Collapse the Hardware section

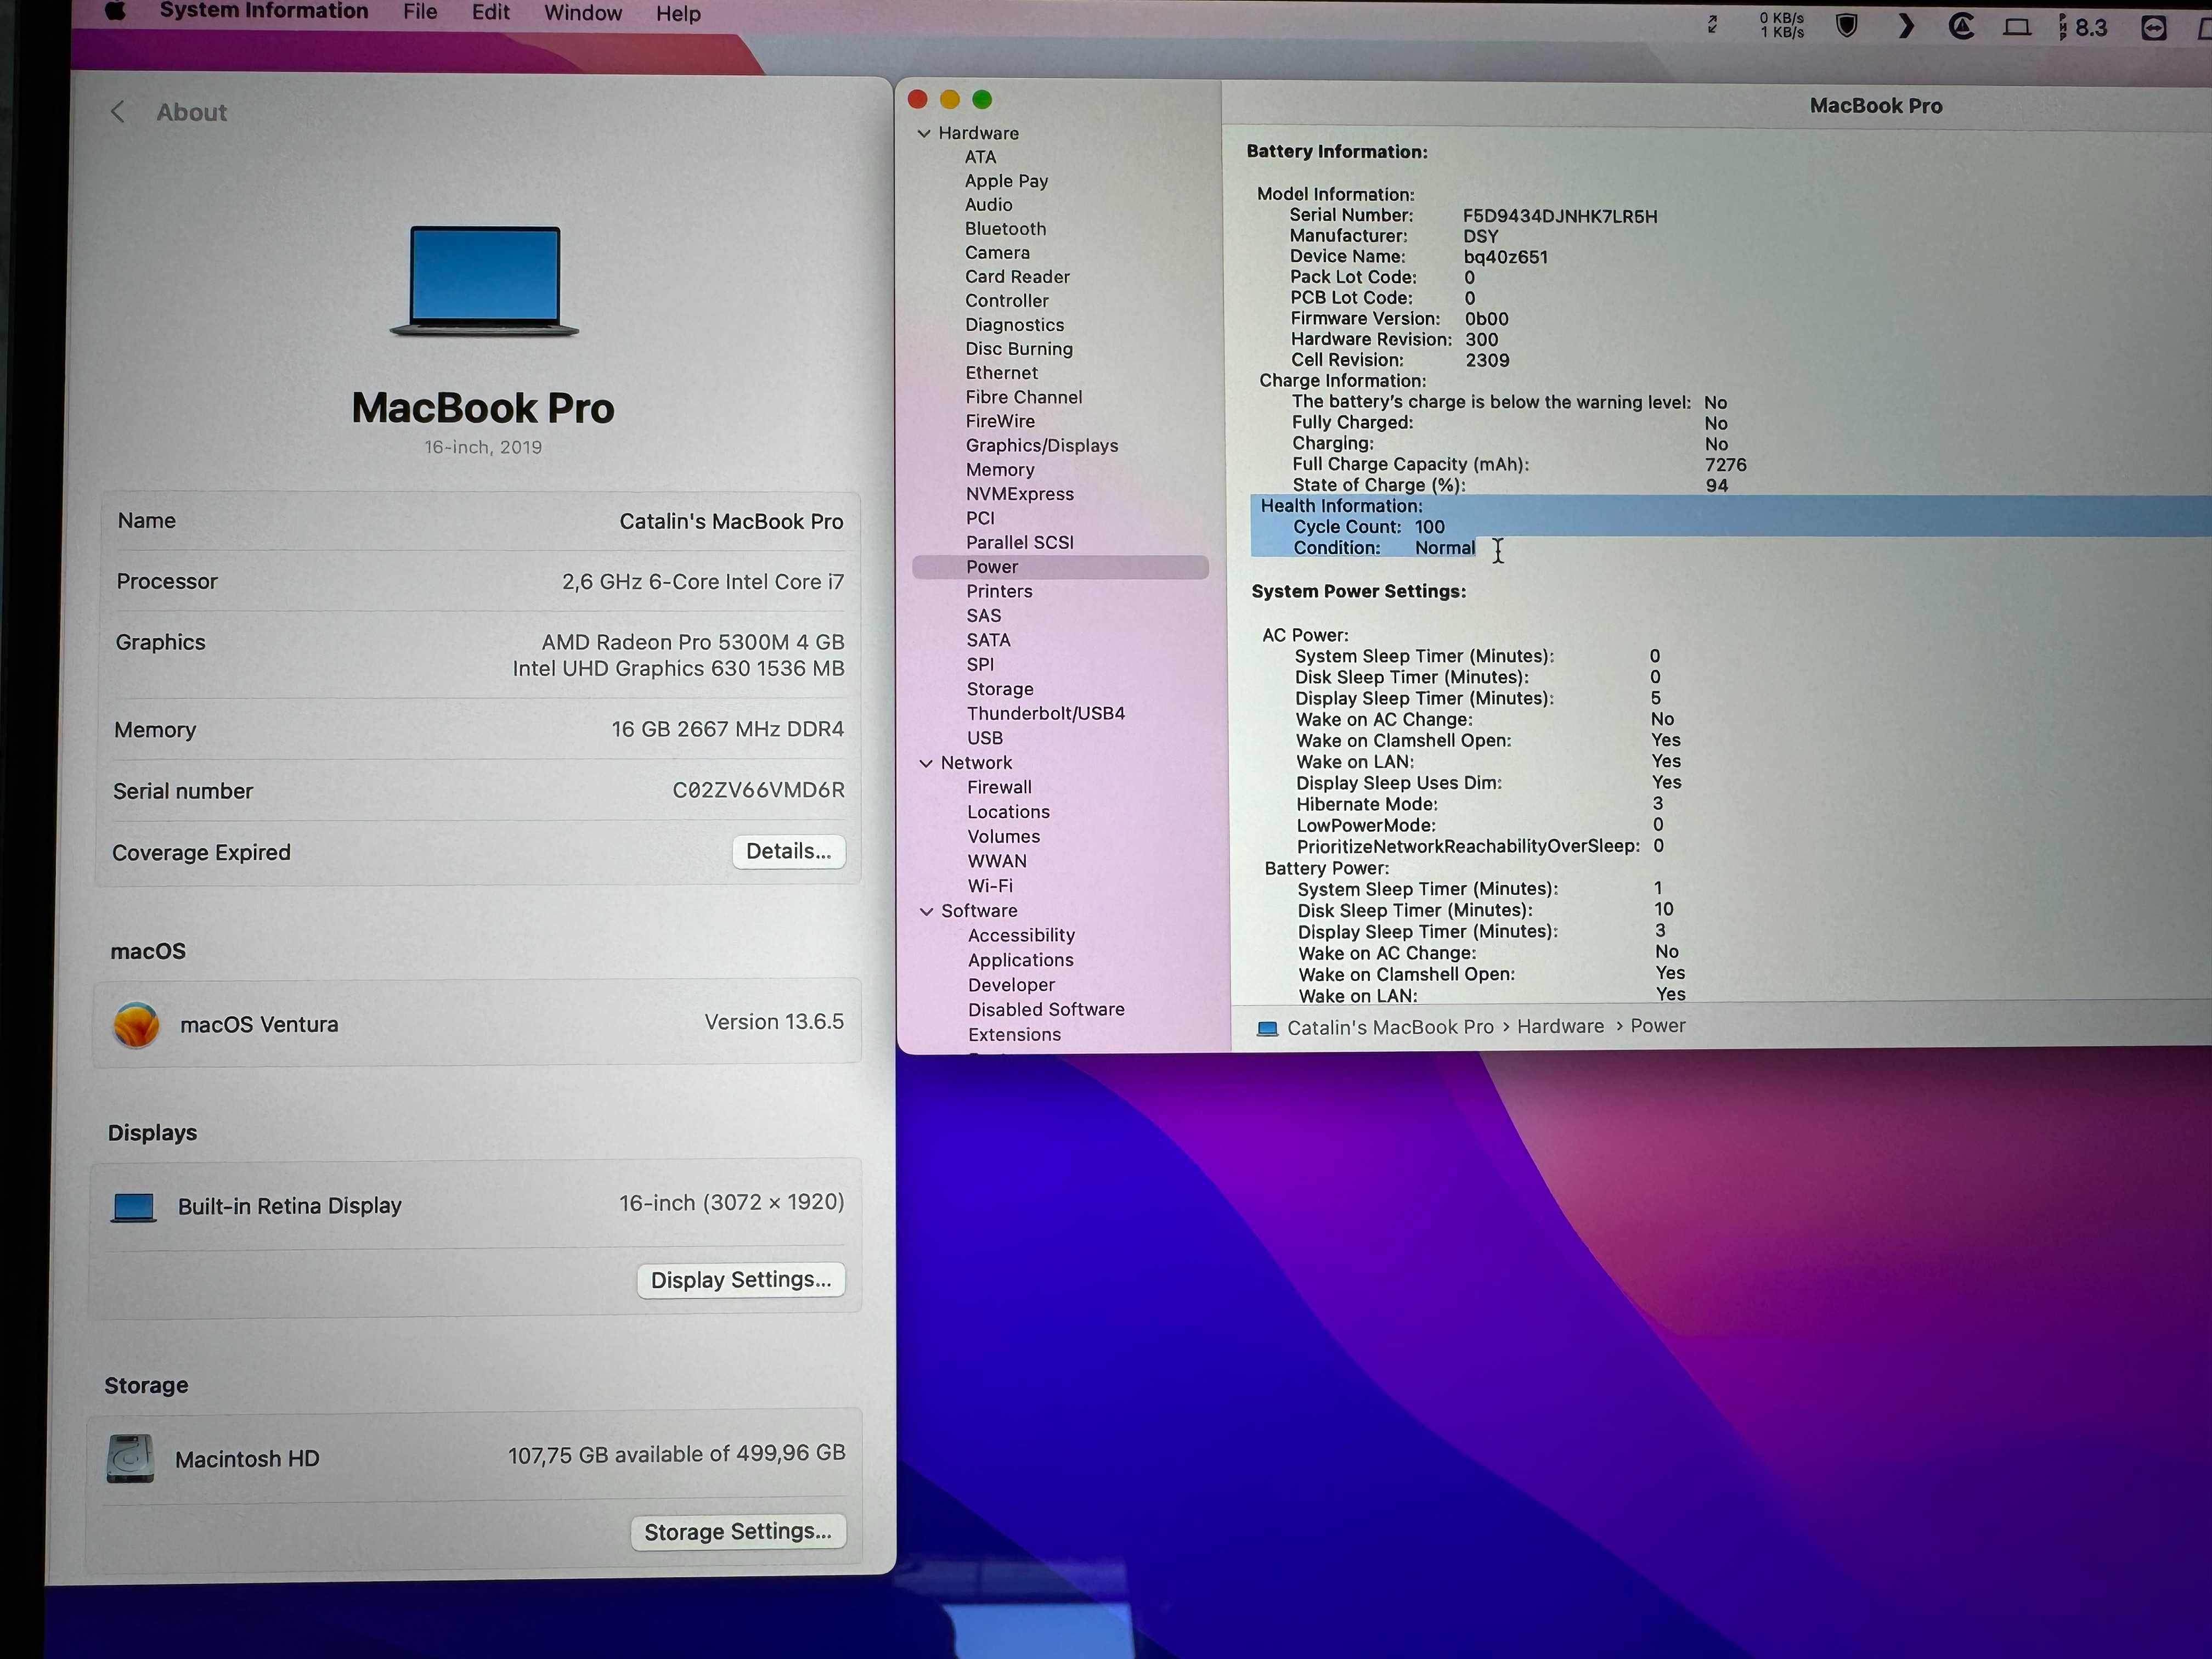924,133
